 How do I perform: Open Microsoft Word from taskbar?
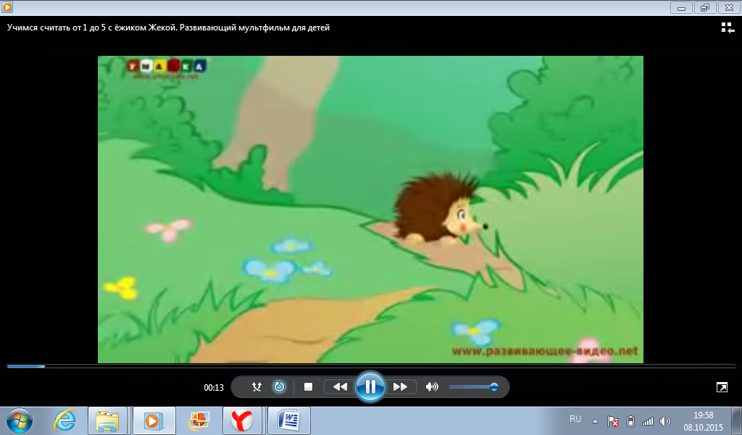[x=288, y=420]
